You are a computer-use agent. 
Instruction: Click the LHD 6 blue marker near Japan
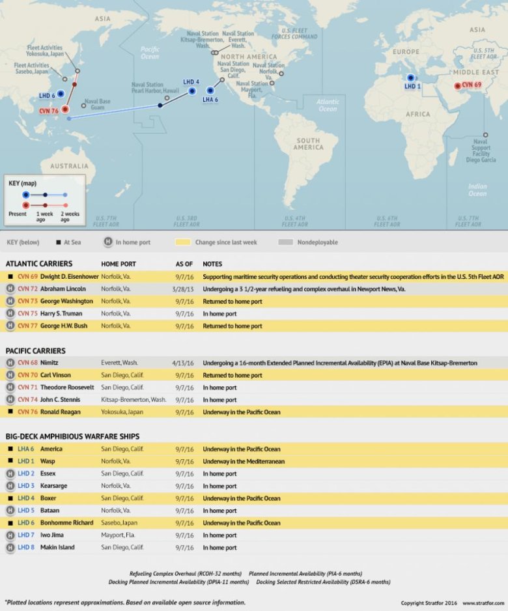(x=61, y=94)
